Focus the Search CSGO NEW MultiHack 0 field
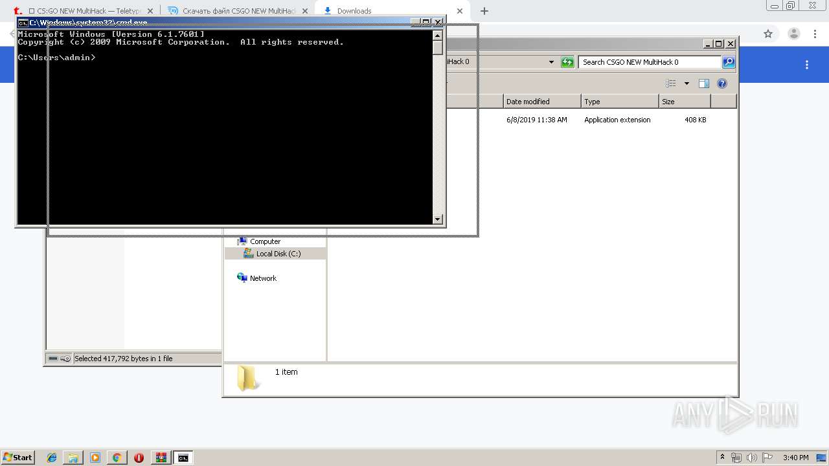Screen dimensions: 829x466 click(650, 62)
